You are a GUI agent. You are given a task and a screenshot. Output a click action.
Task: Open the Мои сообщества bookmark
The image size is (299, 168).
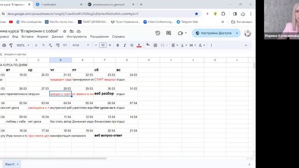click(x=29, y=22)
